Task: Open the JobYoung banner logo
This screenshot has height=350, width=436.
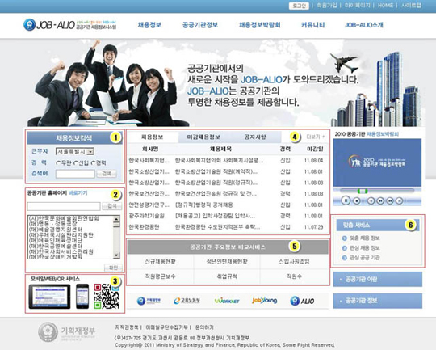Action: (x=265, y=301)
